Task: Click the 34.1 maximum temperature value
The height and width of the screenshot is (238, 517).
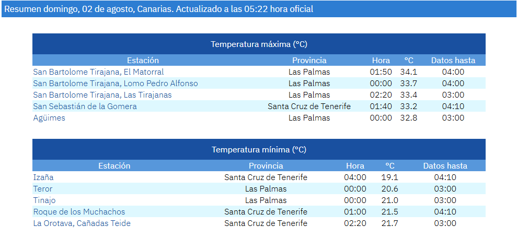Action: (x=408, y=72)
